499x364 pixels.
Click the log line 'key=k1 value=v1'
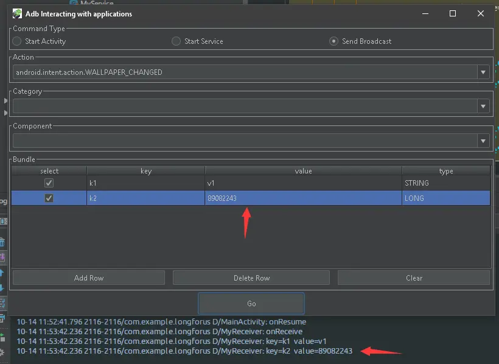pos(172,341)
